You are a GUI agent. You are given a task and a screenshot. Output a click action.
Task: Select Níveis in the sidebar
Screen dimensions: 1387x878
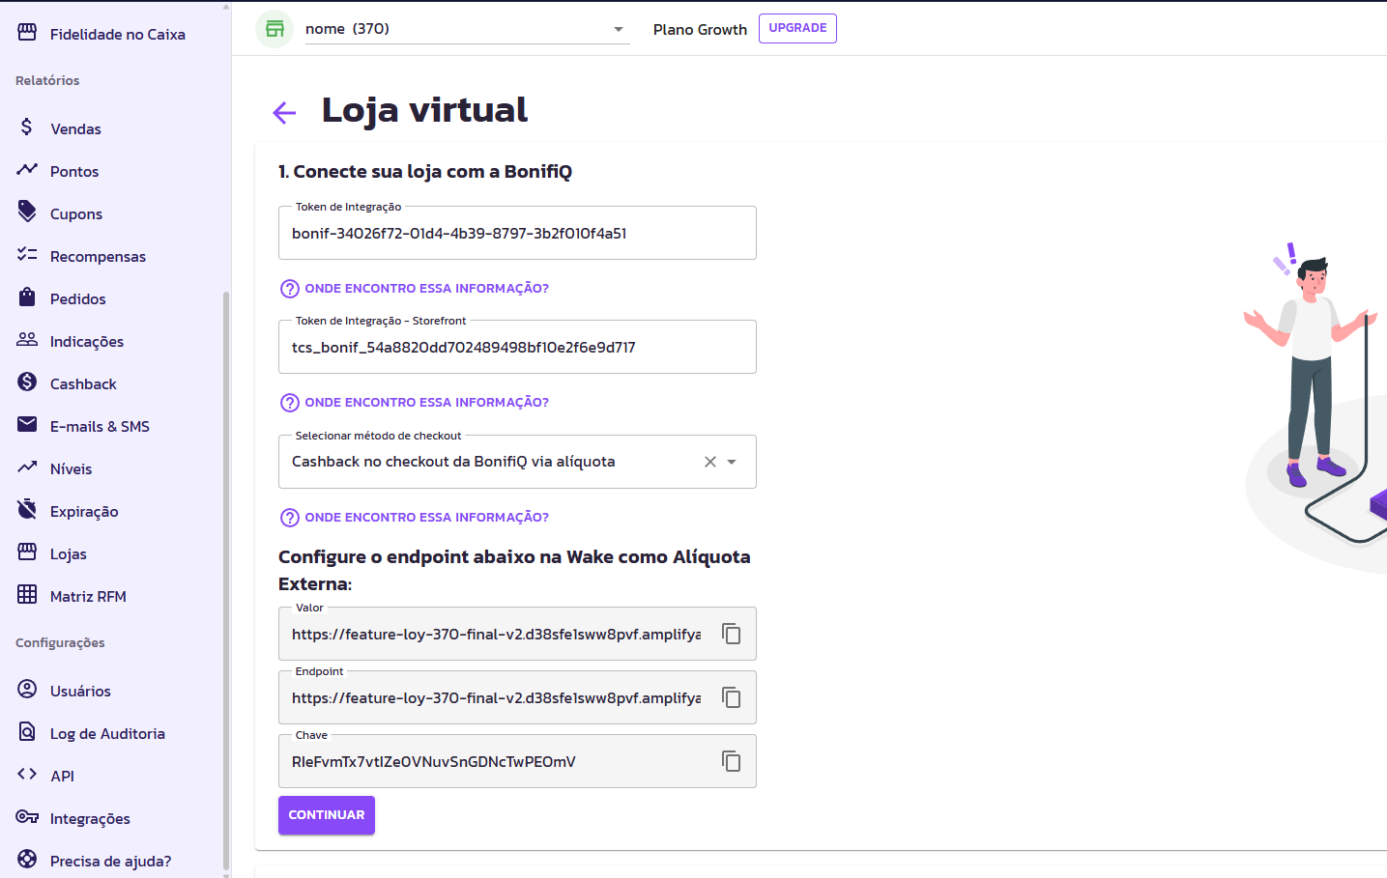[x=72, y=468]
